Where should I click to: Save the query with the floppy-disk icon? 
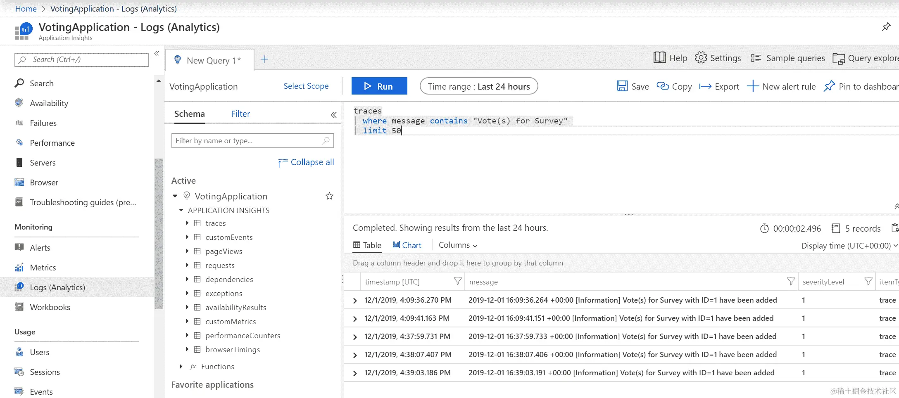(x=622, y=86)
